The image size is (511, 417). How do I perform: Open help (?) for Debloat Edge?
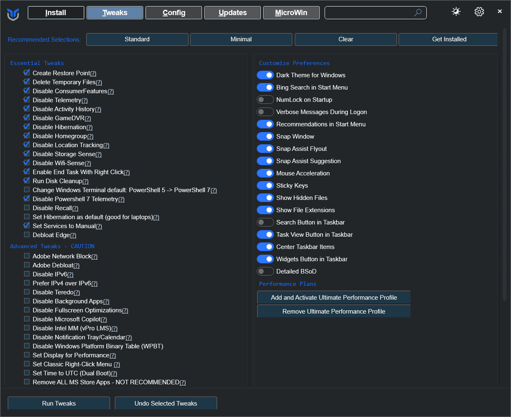[73, 235]
